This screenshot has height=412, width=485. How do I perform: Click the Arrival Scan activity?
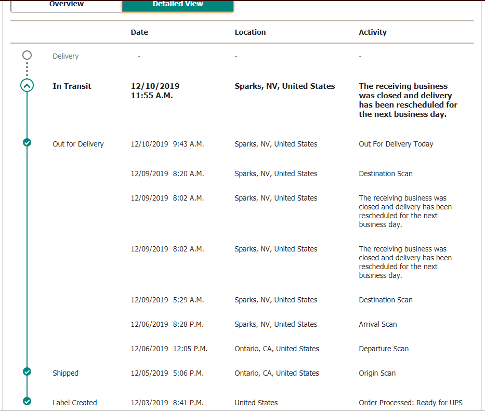pyautogui.click(x=378, y=324)
